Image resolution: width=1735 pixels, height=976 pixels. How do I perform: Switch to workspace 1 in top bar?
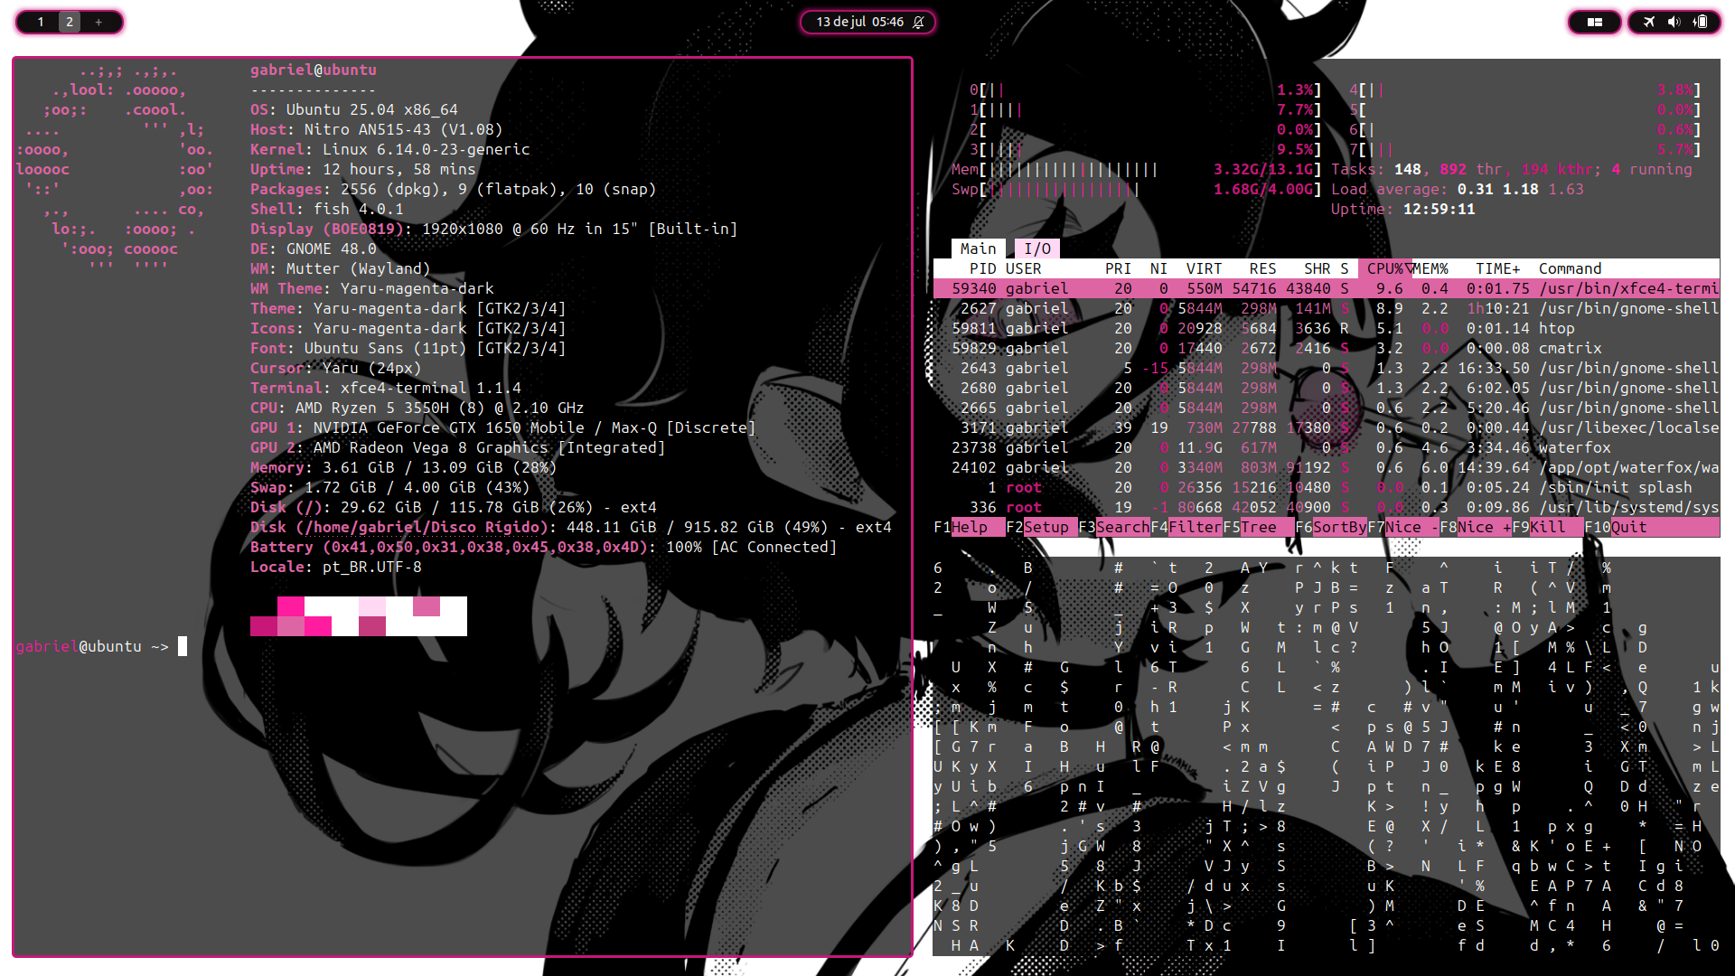pyautogui.click(x=41, y=22)
